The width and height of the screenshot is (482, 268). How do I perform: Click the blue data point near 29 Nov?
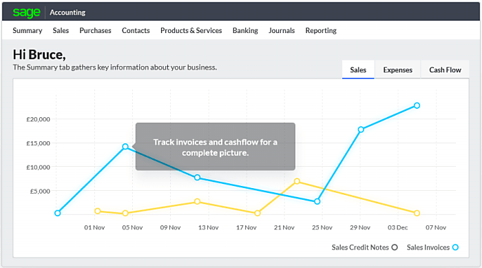click(361, 130)
